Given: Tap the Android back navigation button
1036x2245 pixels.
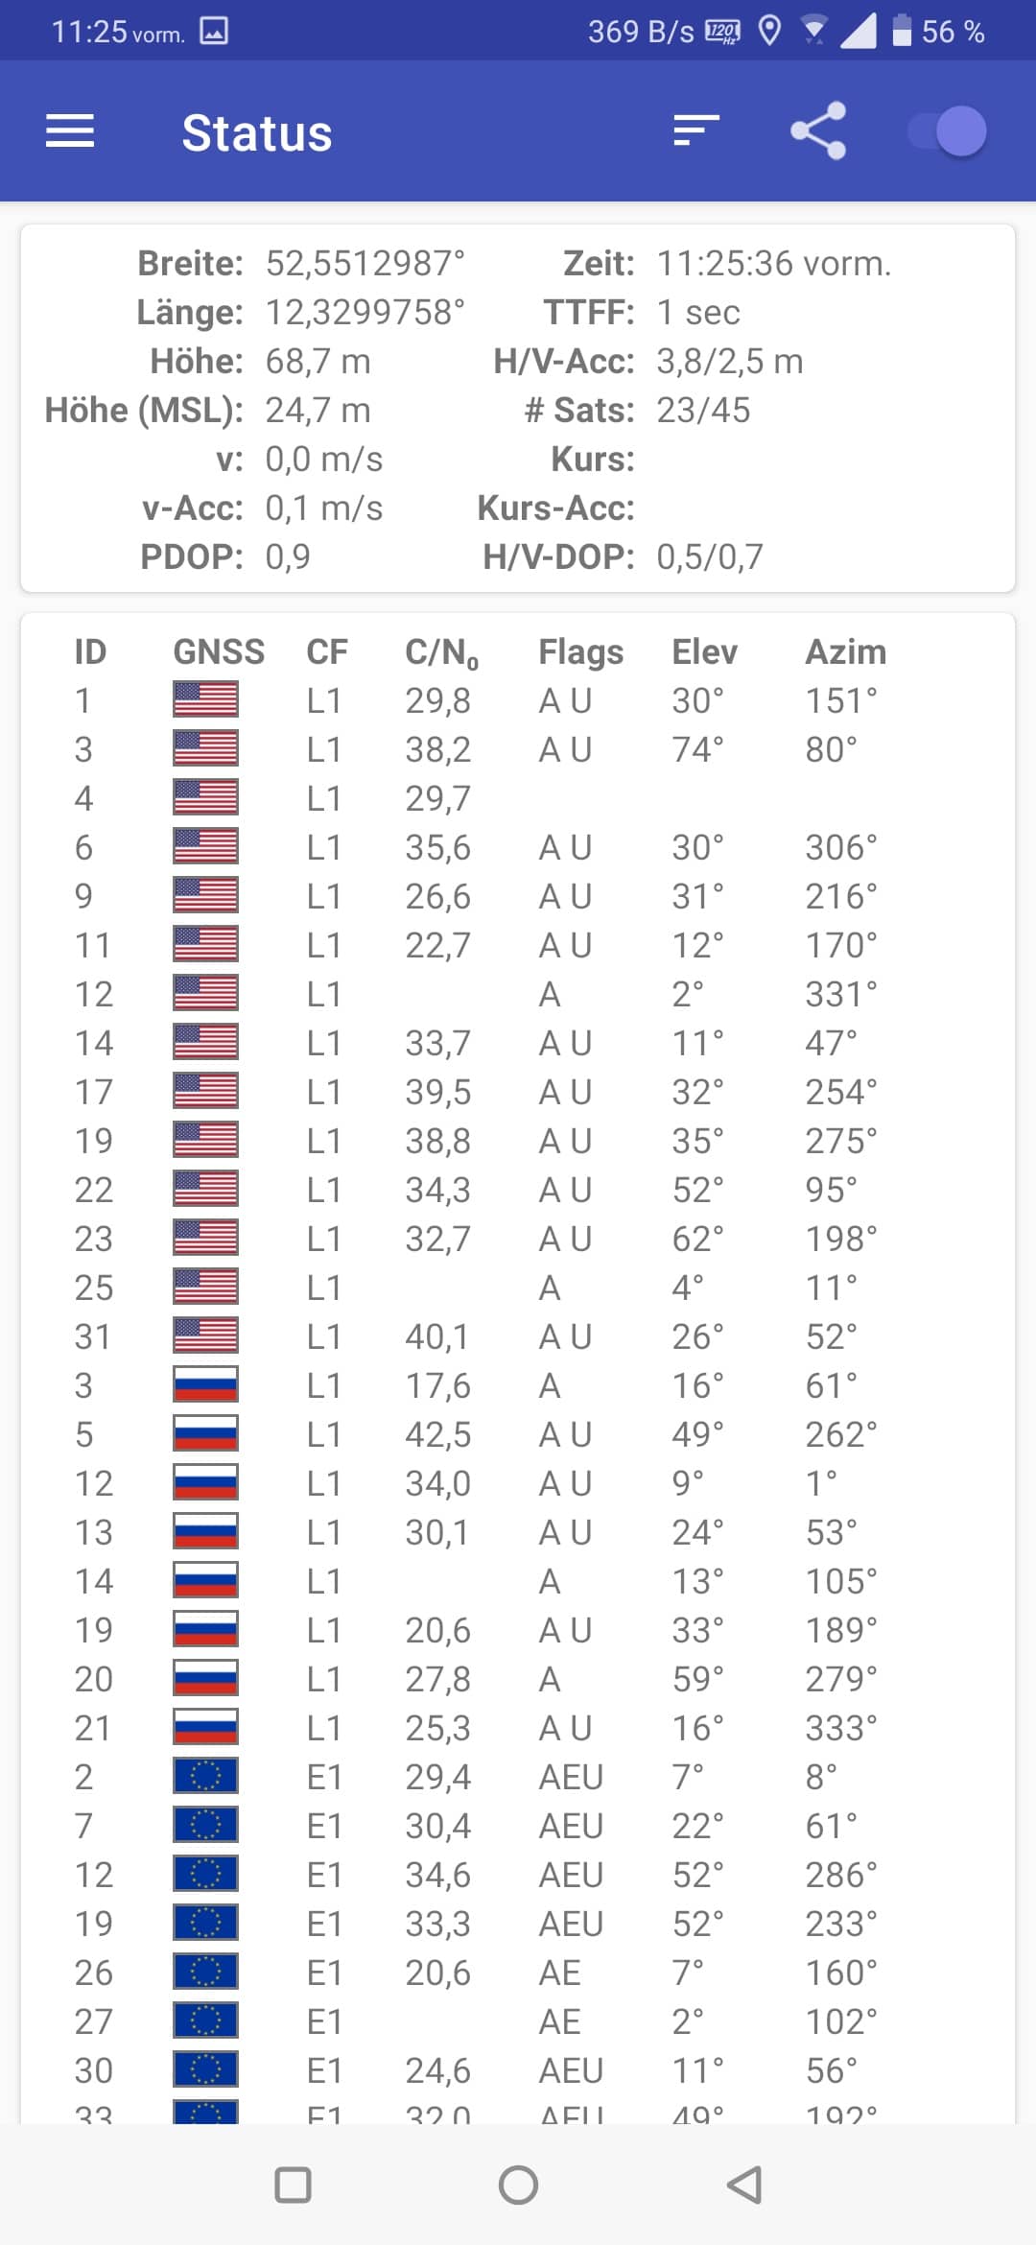Looking at the screenshot, I should click(x=744, y=2185).
